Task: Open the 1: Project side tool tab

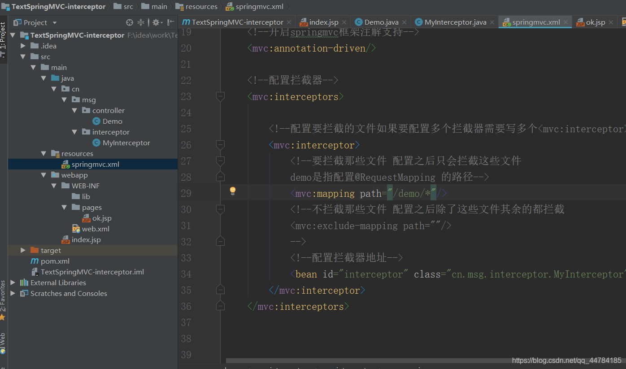Action: (x=3, y=39)
